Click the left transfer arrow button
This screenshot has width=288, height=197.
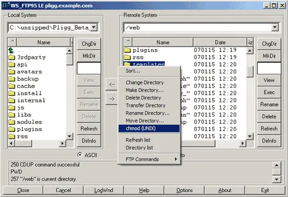point(112,84)
